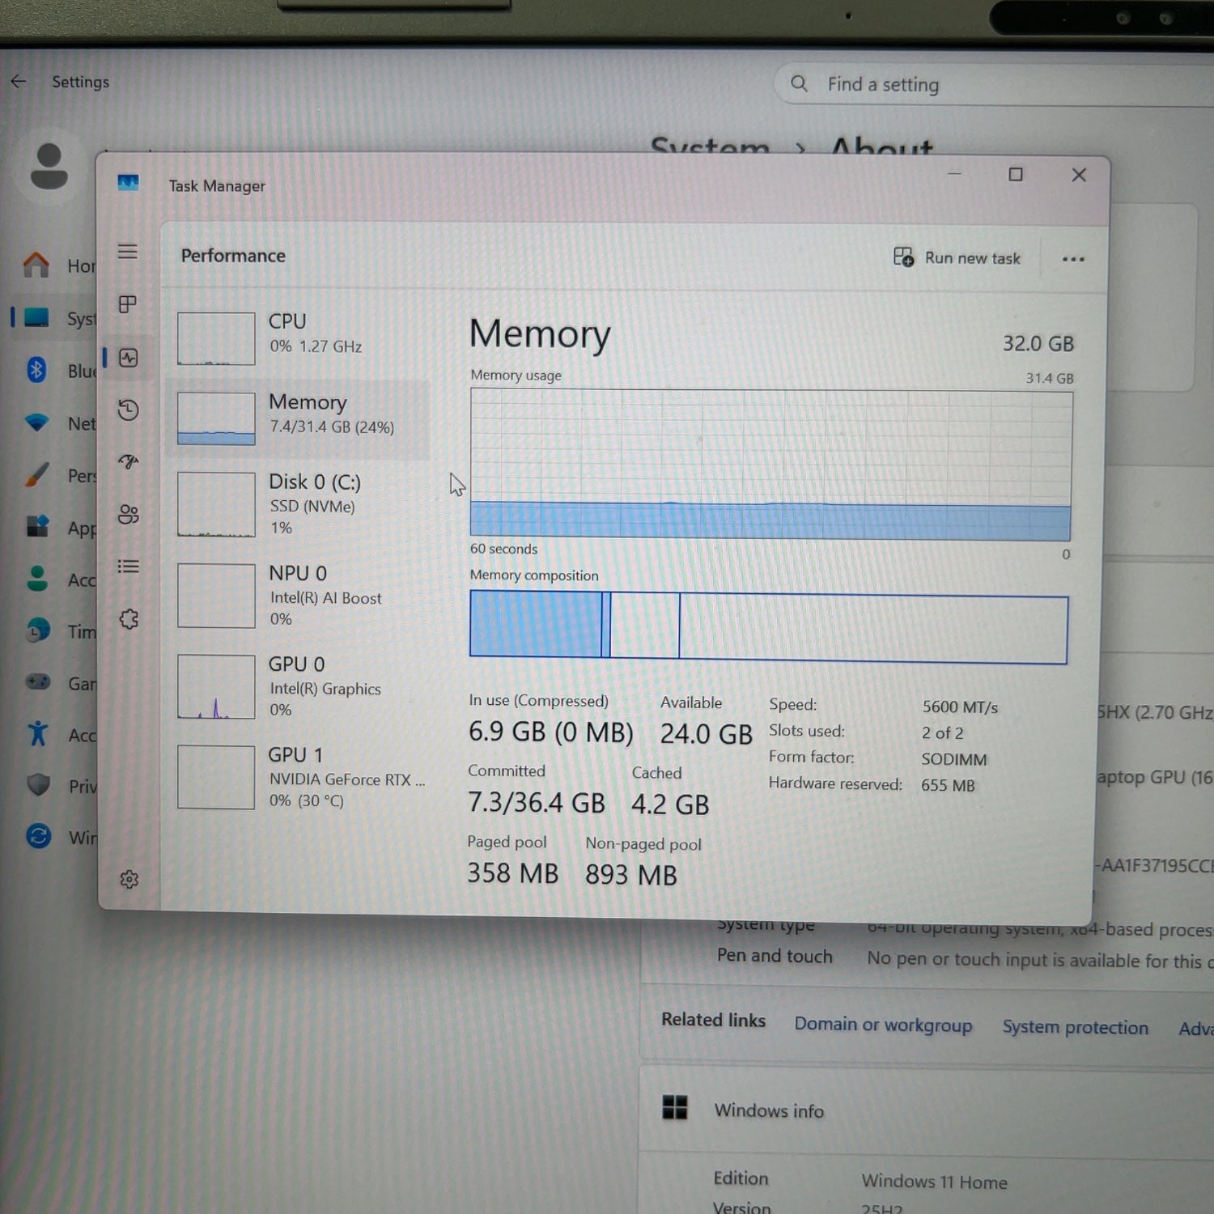1214x1214 pixels.
Task: Click the Memory usage graph
Action: pos(770,465)
